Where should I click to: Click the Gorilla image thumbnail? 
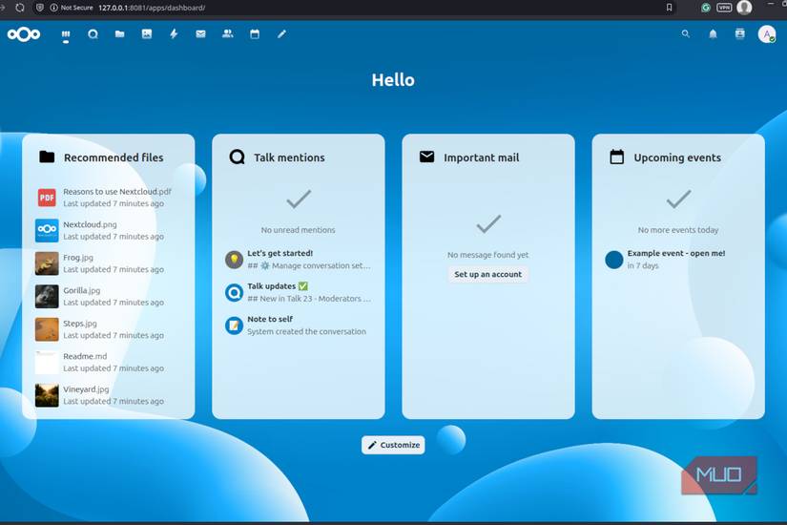[x=47, y=297]
